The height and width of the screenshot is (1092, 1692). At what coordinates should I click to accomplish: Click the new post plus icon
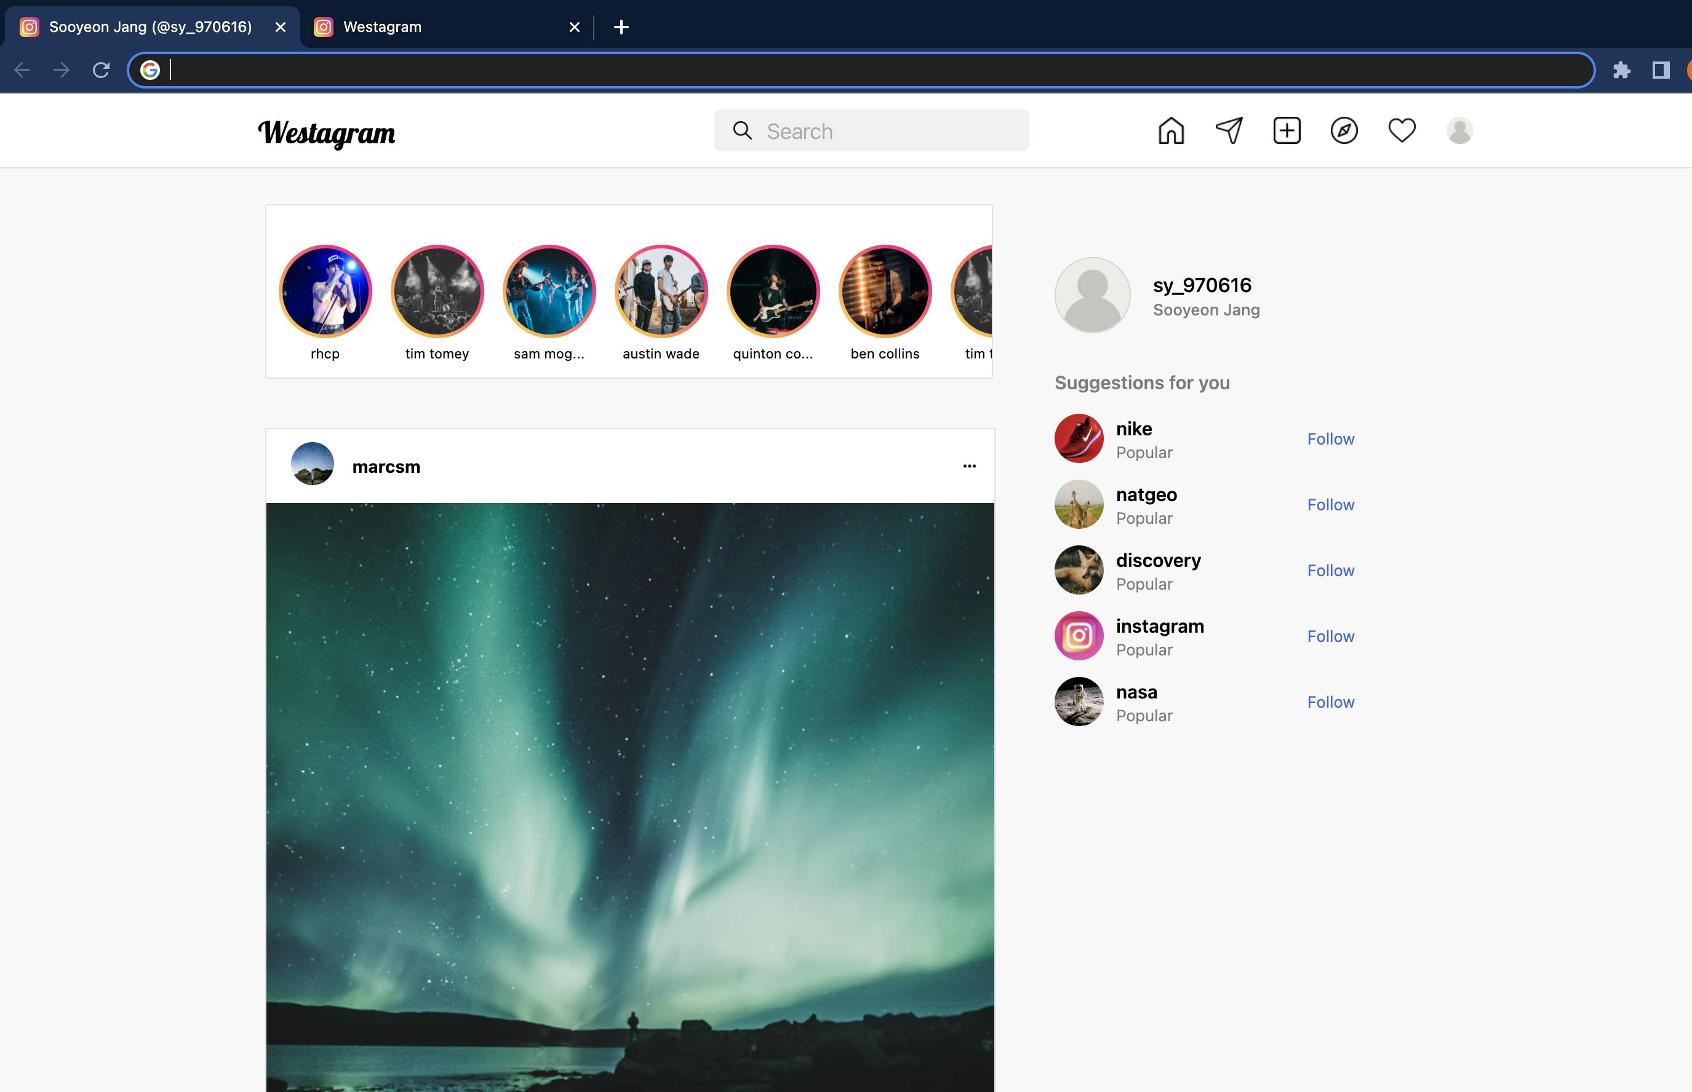coord(1287,130)
